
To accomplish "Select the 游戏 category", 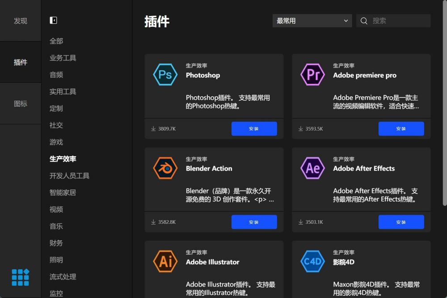I will coord(56,142).
